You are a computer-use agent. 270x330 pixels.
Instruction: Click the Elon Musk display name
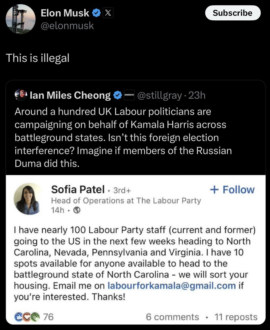point(65,13)
